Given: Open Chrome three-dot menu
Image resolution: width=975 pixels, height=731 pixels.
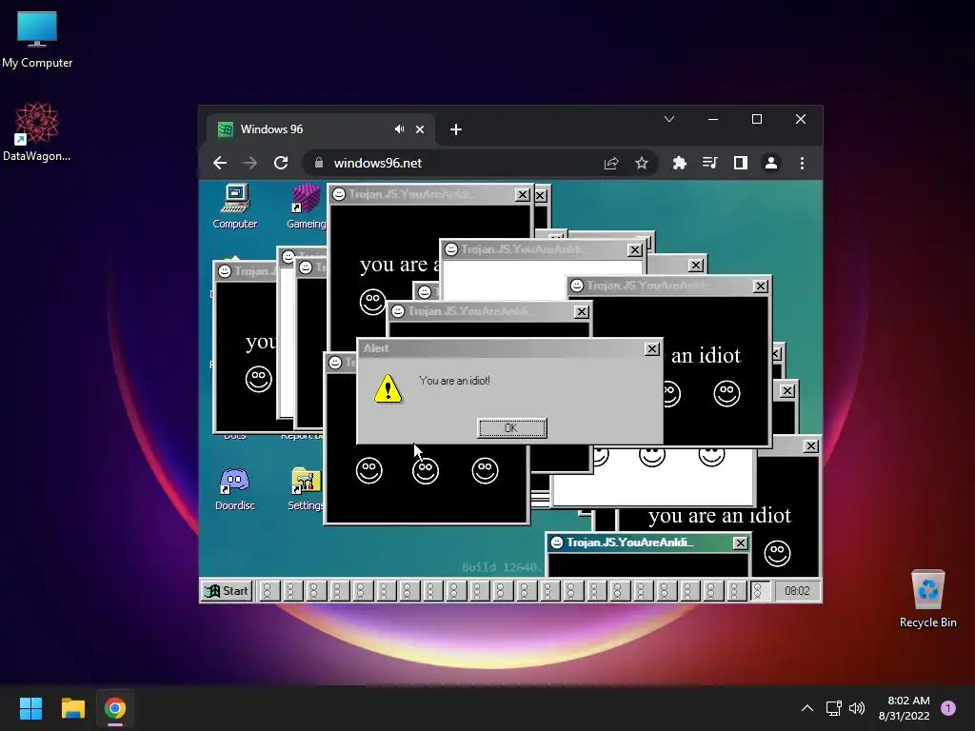Looking at the screenshot, I should click(802, 163).
